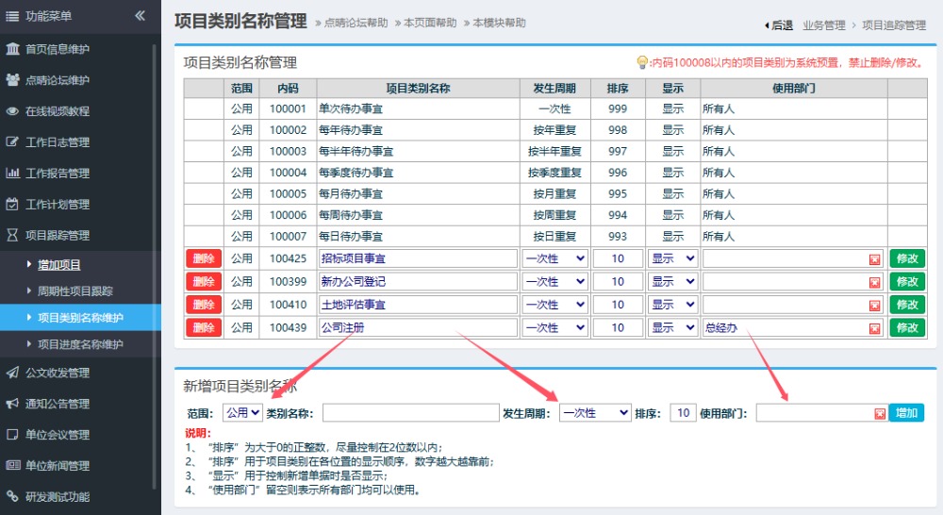Open 显示 dropdown for the 新办公司登记 row

coord(672,282)
